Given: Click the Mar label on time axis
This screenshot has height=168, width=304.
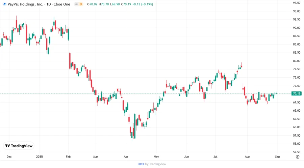Looking at the screenshot, I should pos(96,157).
